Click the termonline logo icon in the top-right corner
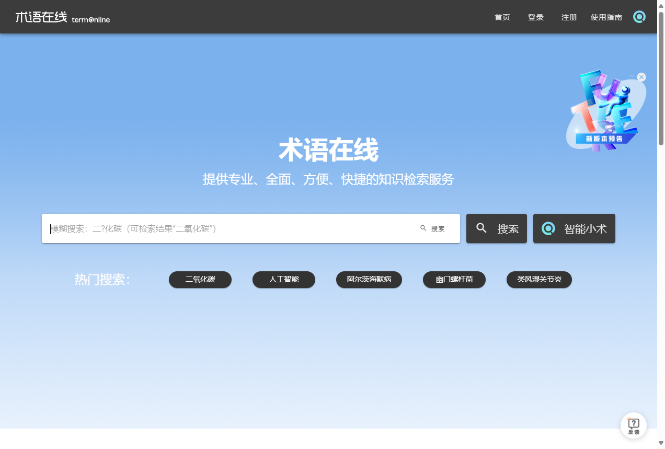Image resolution: width=665 pixels, height=449 pixels. pyautogui.click(x=639, y=17)
